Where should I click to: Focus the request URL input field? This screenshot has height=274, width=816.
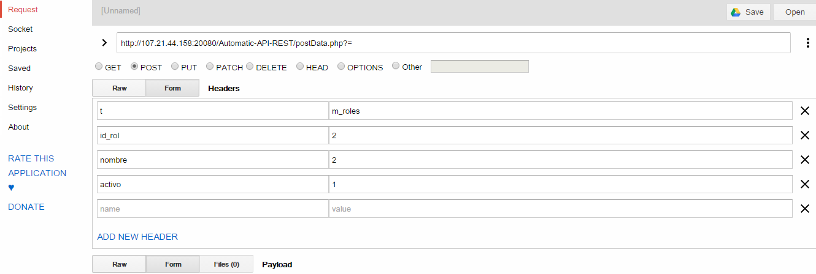point(453,43)
